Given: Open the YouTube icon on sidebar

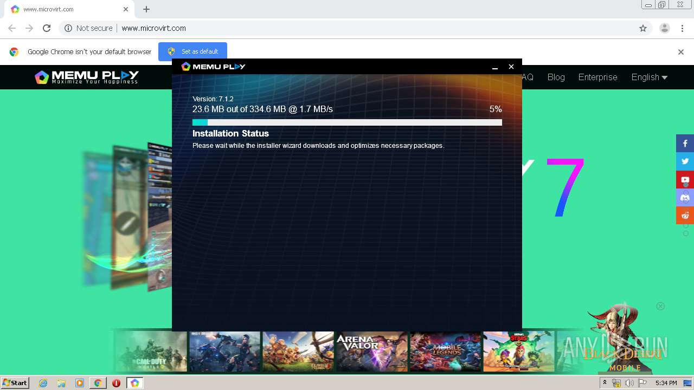Looking at the screenshot, I should [685, 179].
